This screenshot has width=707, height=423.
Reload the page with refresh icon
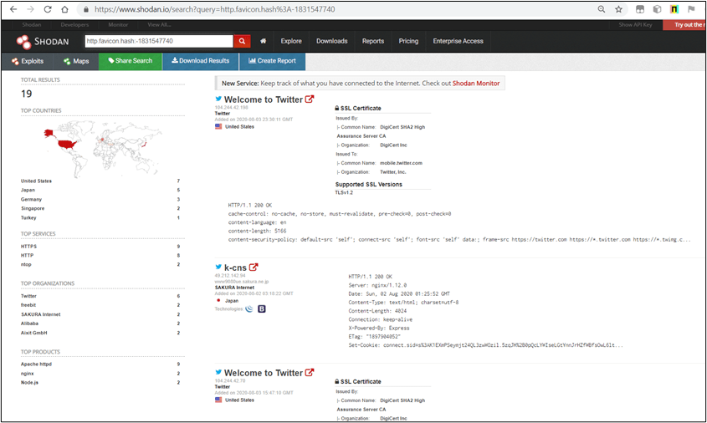coord(48,9)
